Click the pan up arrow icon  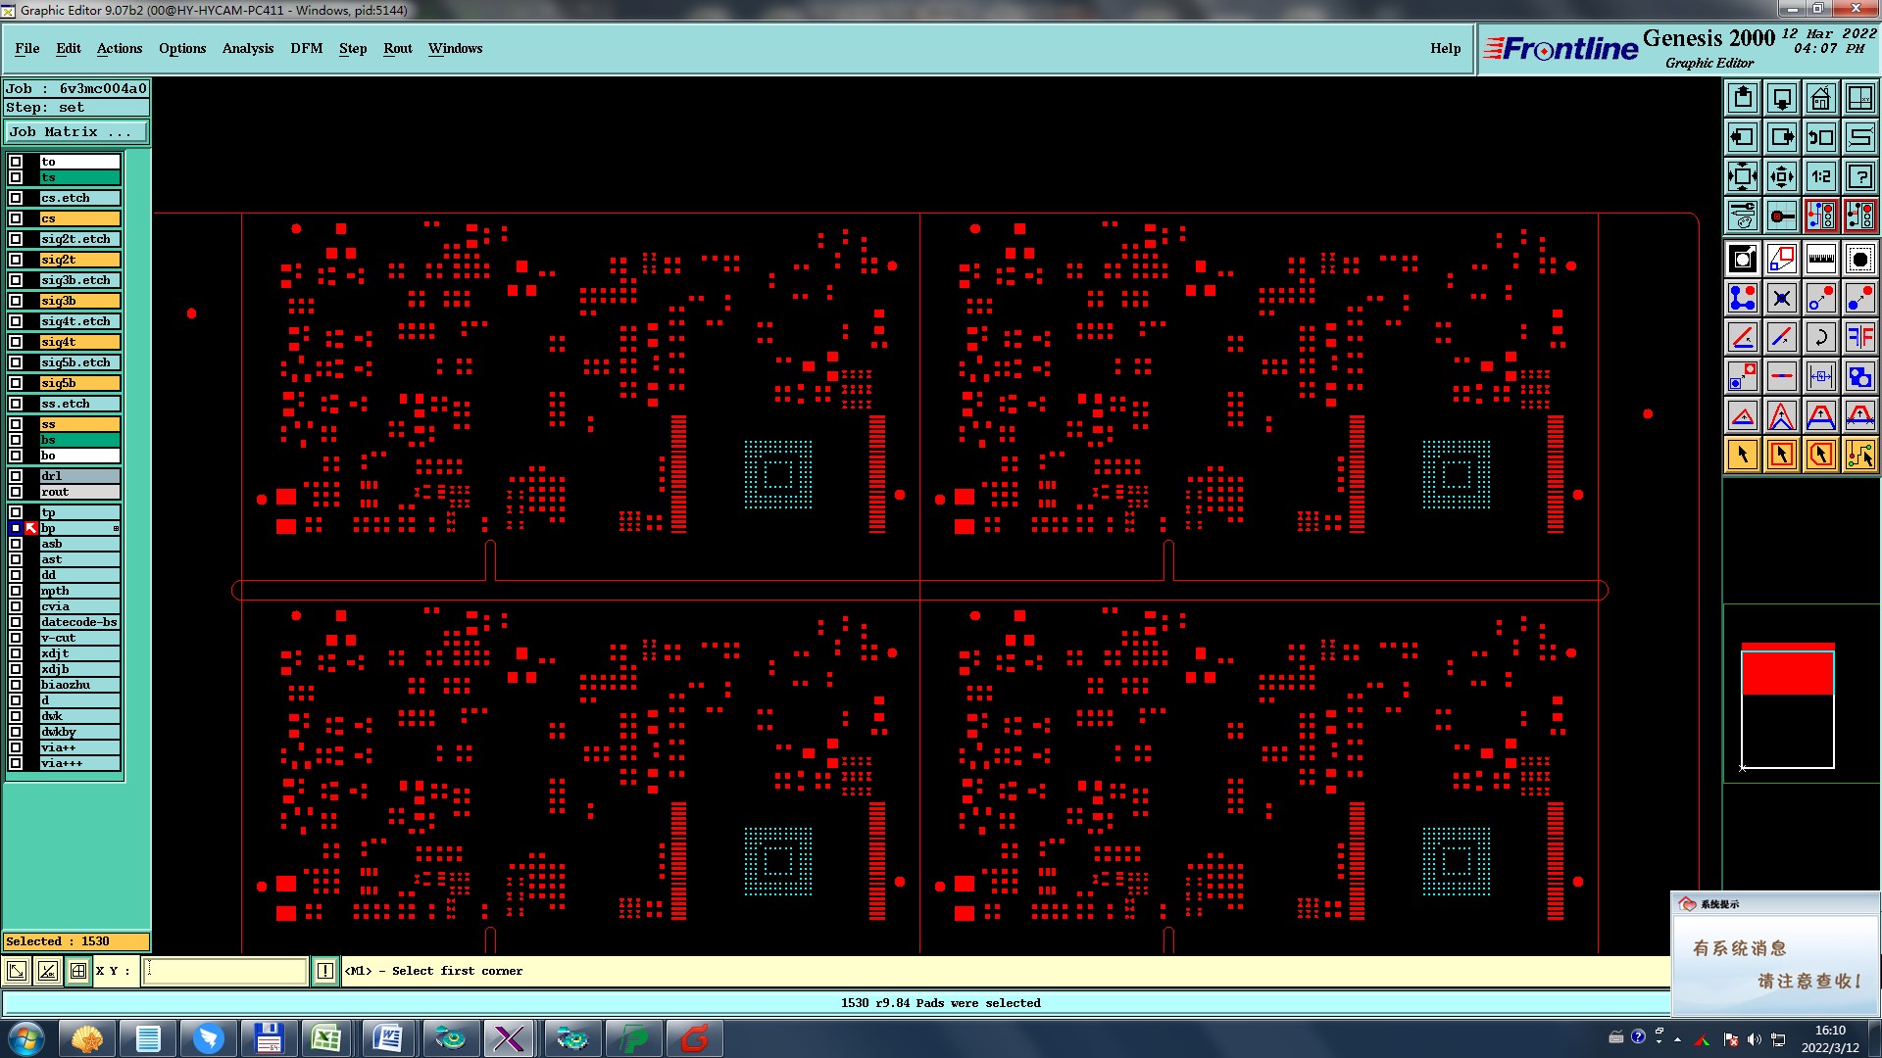(1743, 98)
